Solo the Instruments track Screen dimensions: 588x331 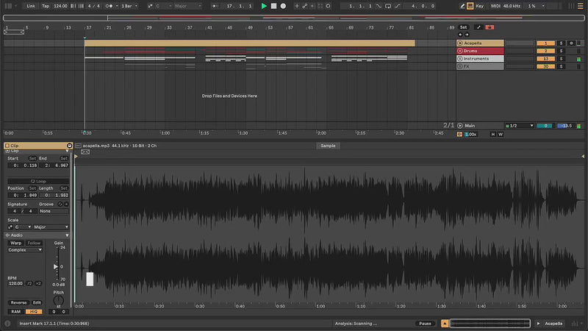(561, 58)
